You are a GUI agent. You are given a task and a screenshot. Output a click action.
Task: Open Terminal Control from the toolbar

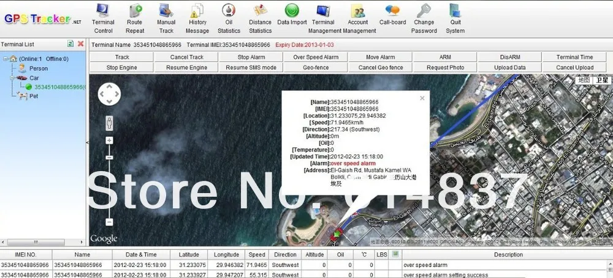(x=103, y=18)
